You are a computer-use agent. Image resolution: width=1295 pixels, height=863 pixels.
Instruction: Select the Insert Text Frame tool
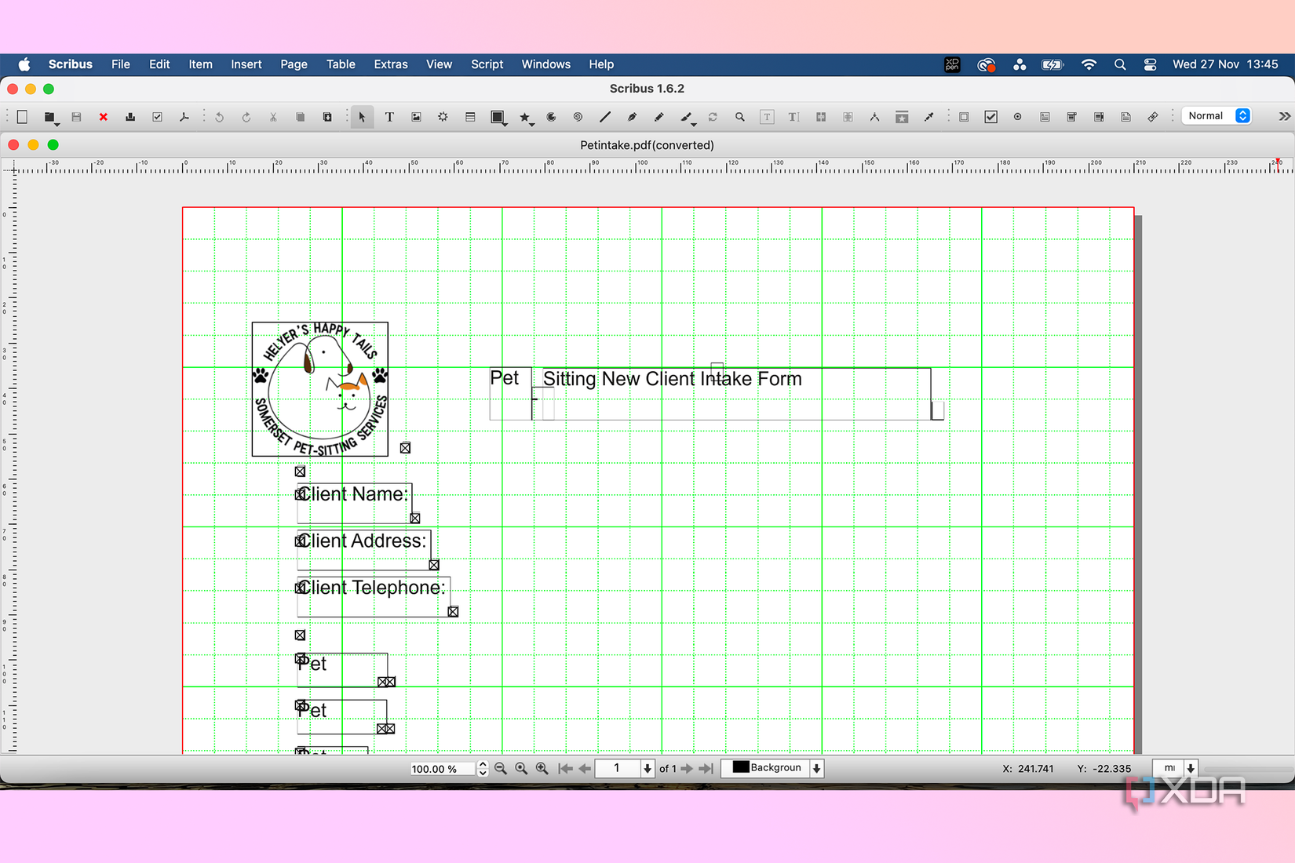(x=389, y=117)
